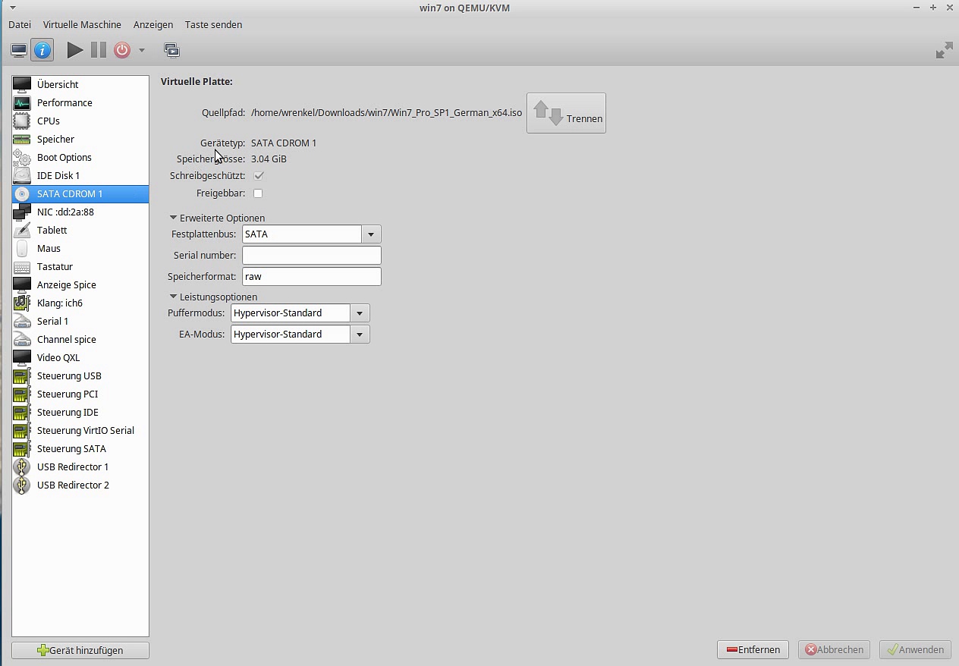Collapse the Erweiterte Optionen section
The height and width of the screenshot is (666, 959).
point(173,218)
